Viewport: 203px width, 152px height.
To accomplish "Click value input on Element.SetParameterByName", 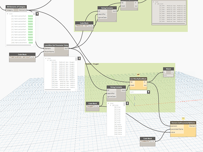I will (x=177, y=132).
